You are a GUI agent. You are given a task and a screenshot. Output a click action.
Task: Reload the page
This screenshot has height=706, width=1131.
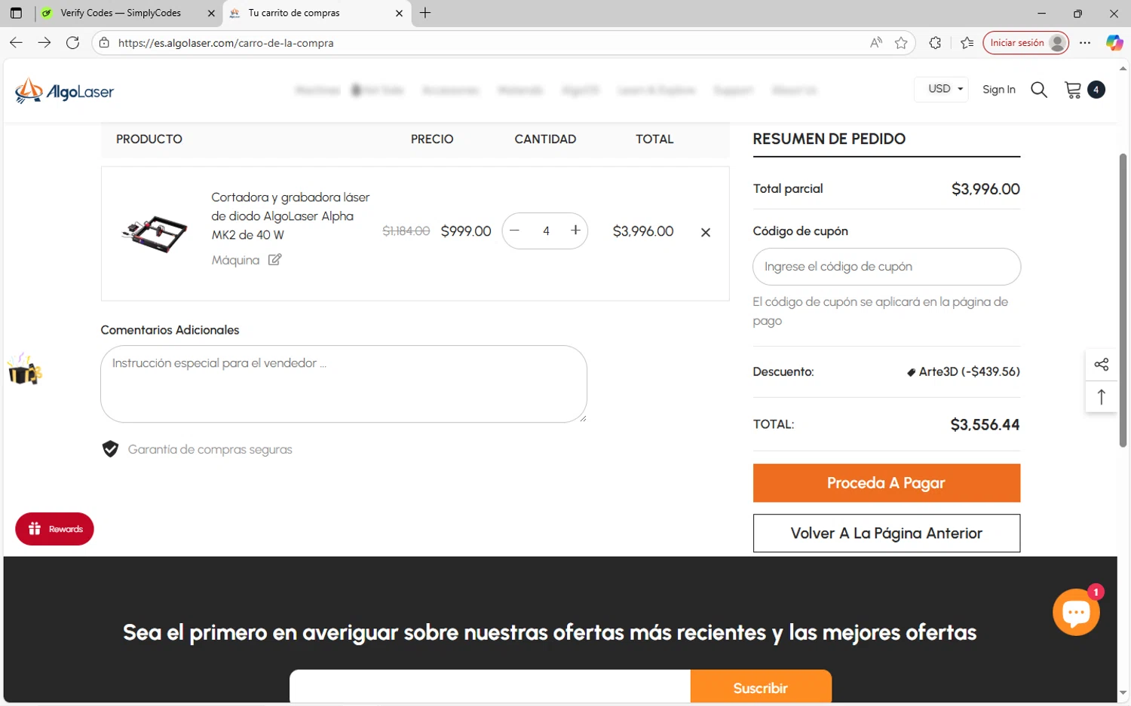click(x=72, y=43)
